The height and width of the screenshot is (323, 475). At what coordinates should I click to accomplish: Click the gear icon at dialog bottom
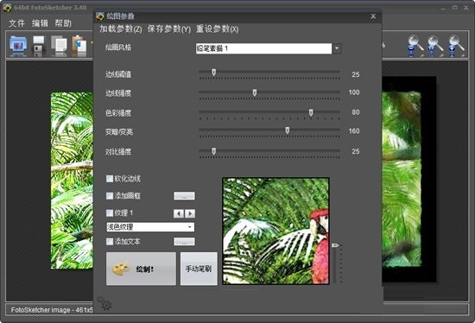tap(104, 303)
